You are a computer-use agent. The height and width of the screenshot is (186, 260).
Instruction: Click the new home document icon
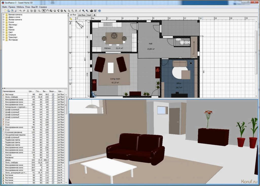coord(5,11)
